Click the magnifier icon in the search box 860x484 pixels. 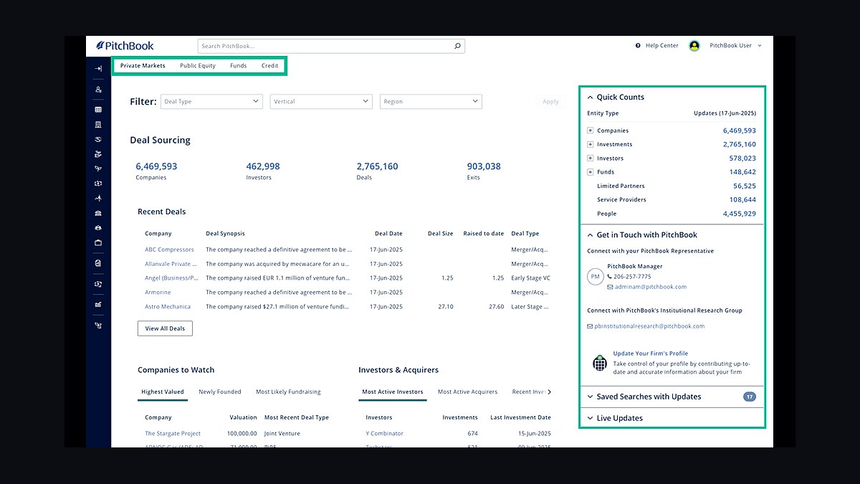[457, 46]
